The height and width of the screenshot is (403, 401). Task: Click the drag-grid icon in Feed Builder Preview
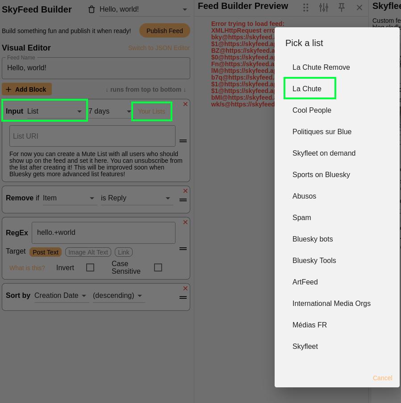[305, 8]
